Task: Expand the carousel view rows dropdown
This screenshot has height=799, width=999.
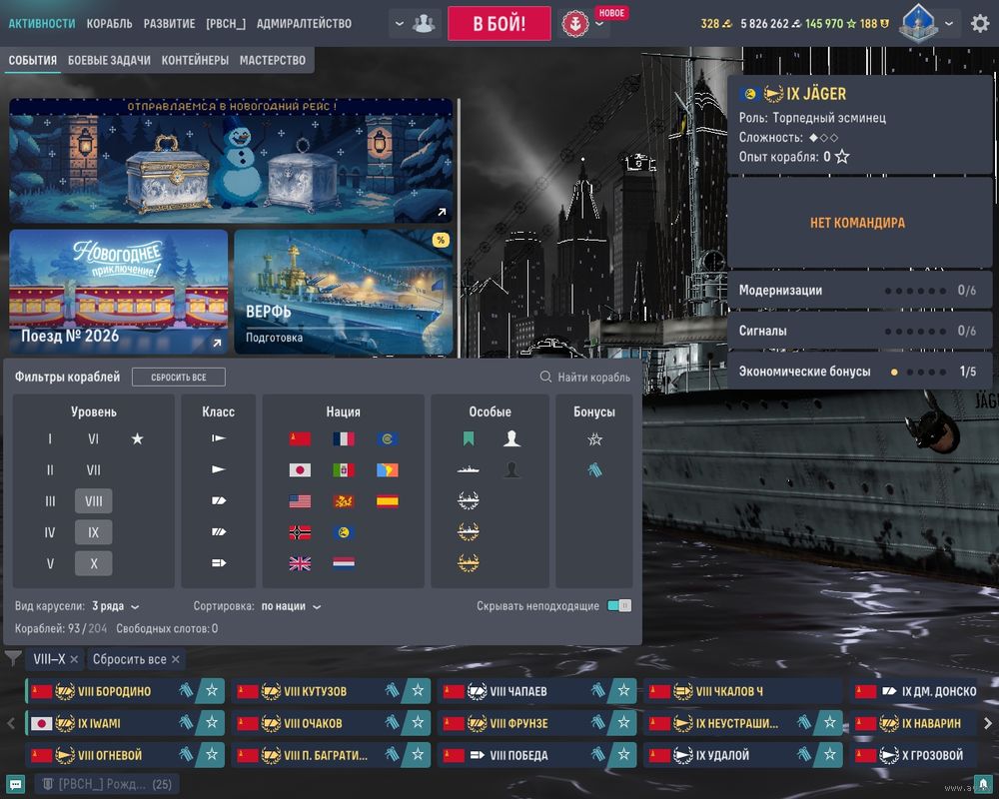Action: click(115, 606)
